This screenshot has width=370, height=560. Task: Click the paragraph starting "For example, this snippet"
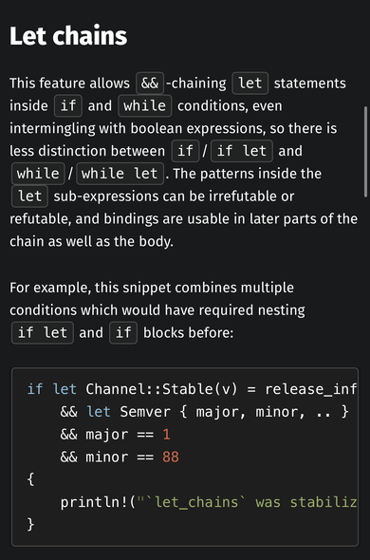pos(157,310)
